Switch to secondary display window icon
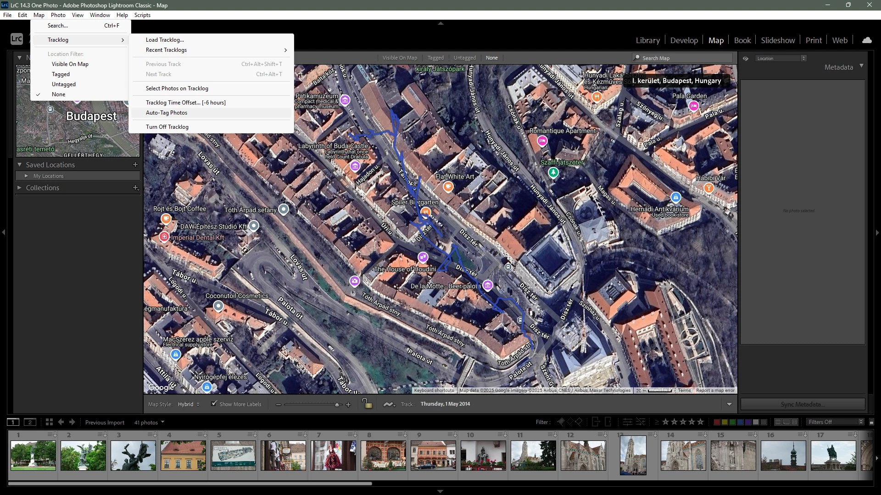This screenshot has width=881, height=495. pyautogui.click(x=30, y=422)
